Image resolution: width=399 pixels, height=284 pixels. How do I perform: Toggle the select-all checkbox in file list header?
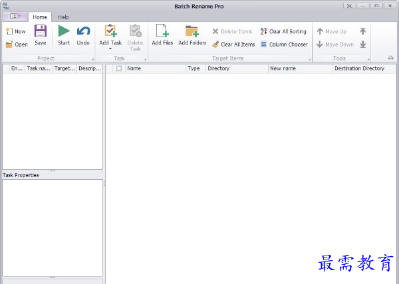[119, 68]
